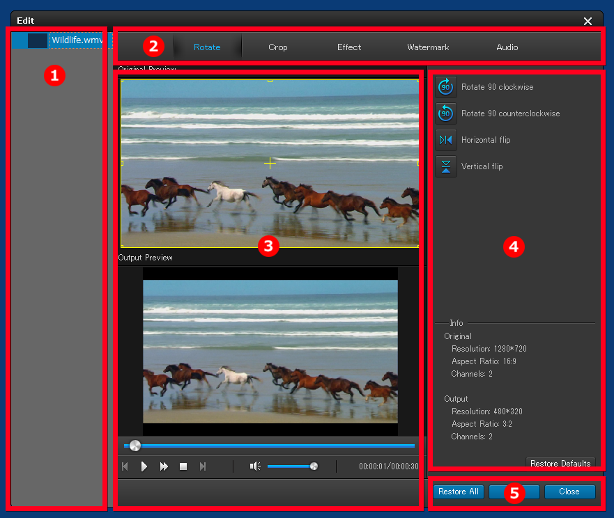Click the Rotate 90 clockwise icon
Viewport: 614px width, 518px height.
pos(446,87)
